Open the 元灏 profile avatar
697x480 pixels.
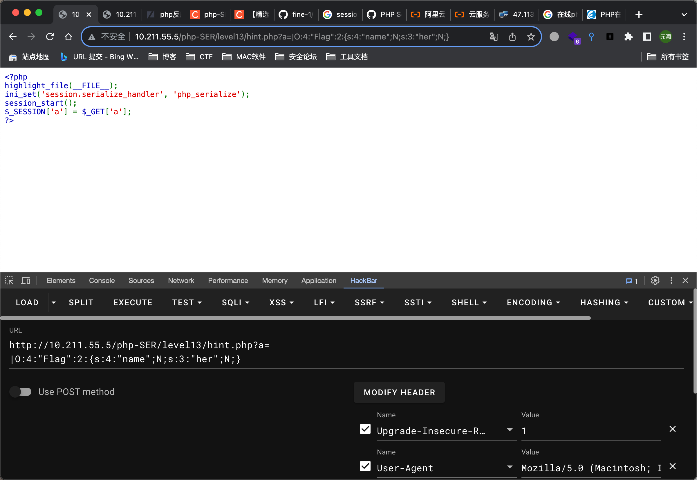[665, 37]
